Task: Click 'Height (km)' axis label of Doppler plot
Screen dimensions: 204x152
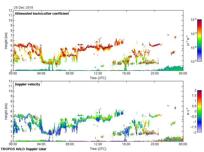Action: (6, 111)
